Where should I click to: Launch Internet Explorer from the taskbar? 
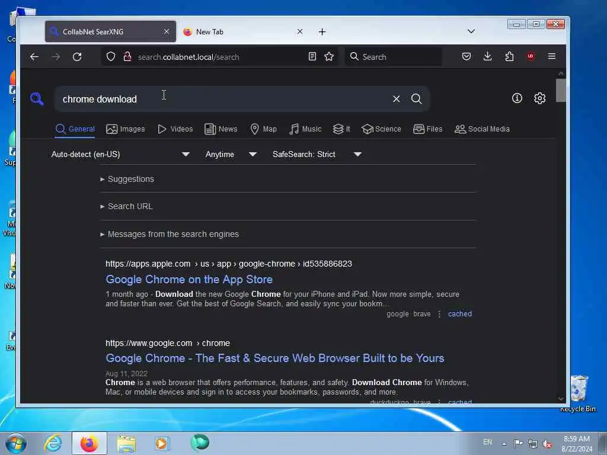[52, 443]
